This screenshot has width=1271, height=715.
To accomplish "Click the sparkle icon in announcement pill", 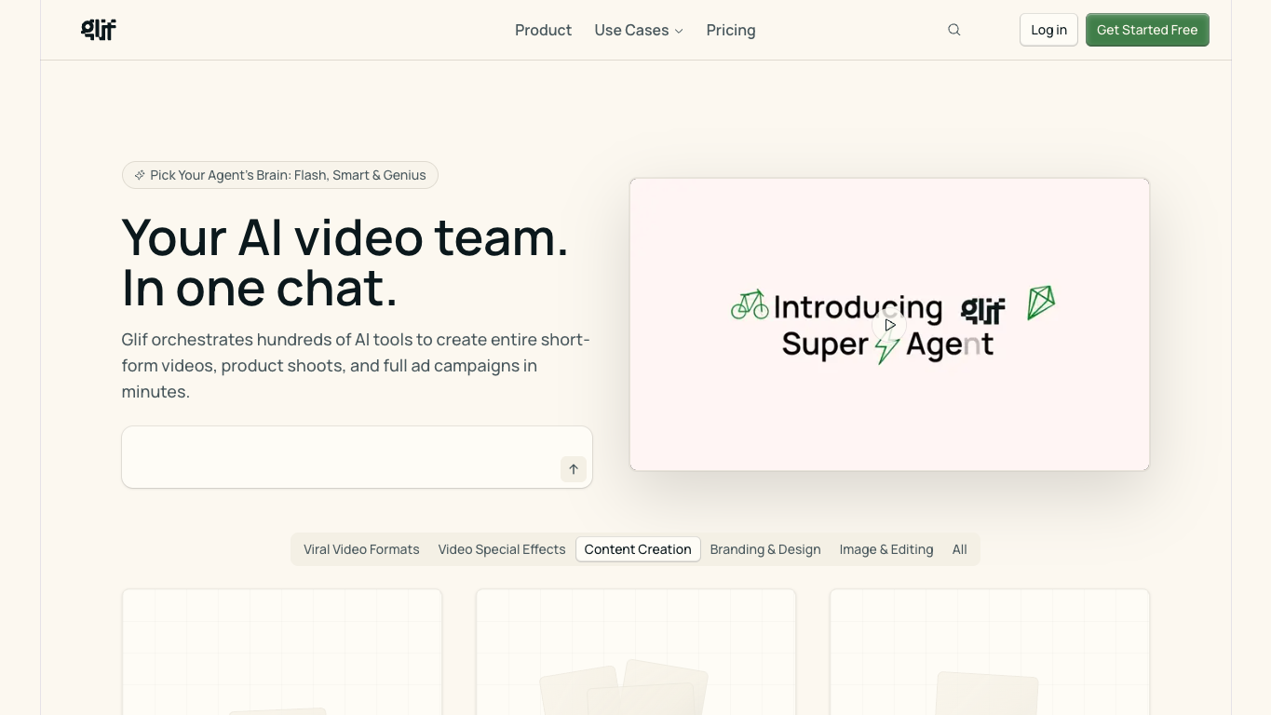I will pyautogui.click(x=140, y=175).
